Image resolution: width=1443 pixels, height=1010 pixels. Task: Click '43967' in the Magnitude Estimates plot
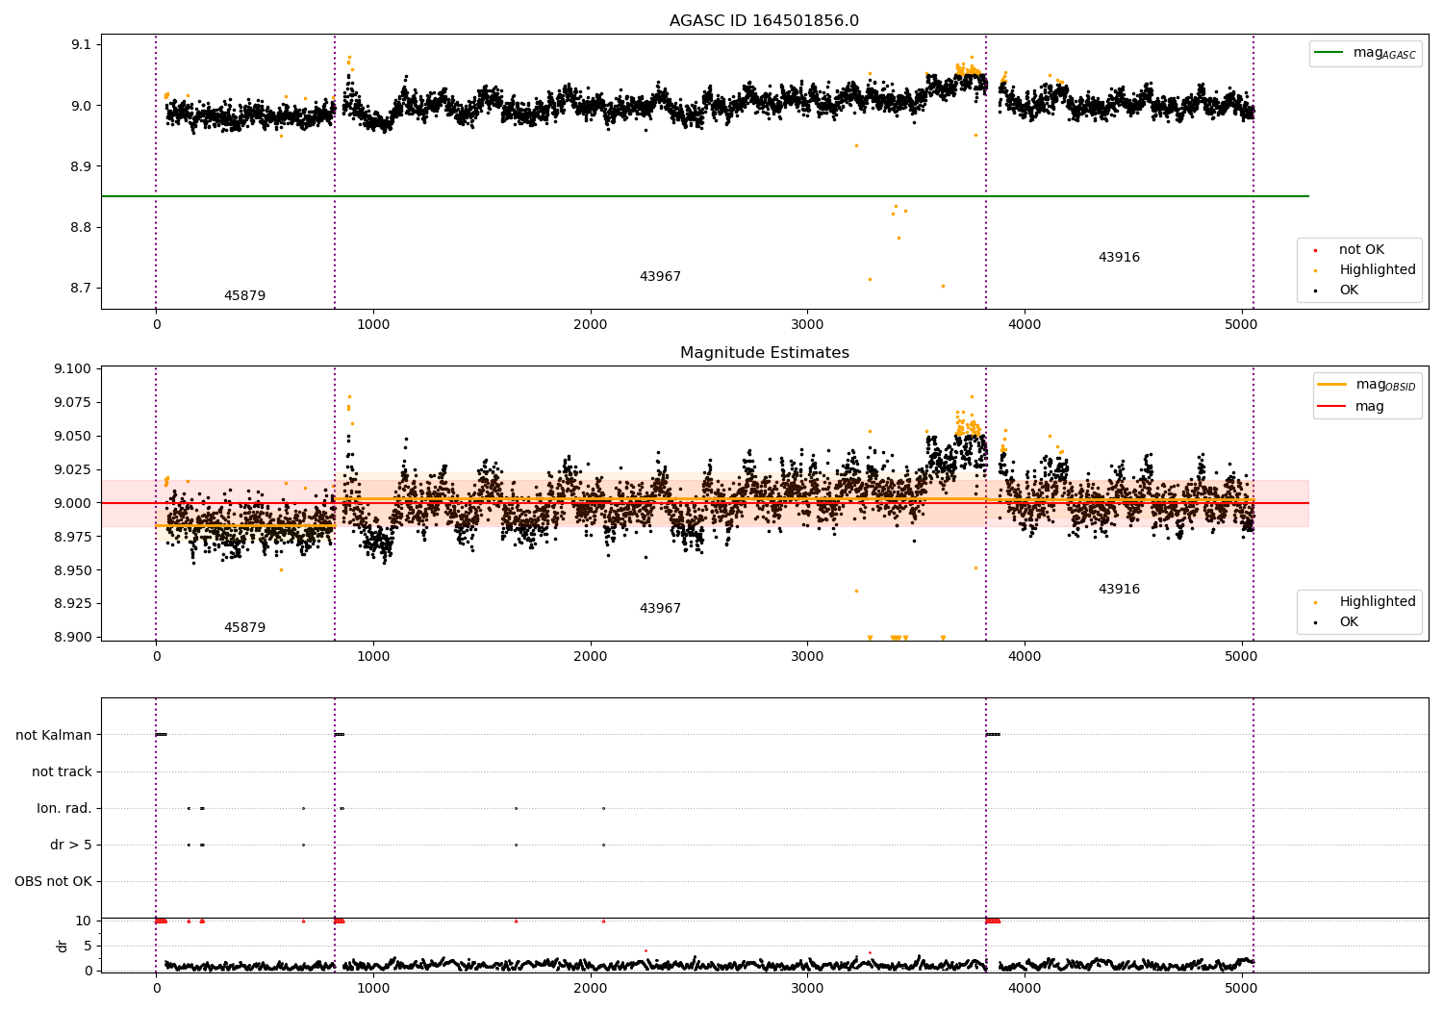660,609
